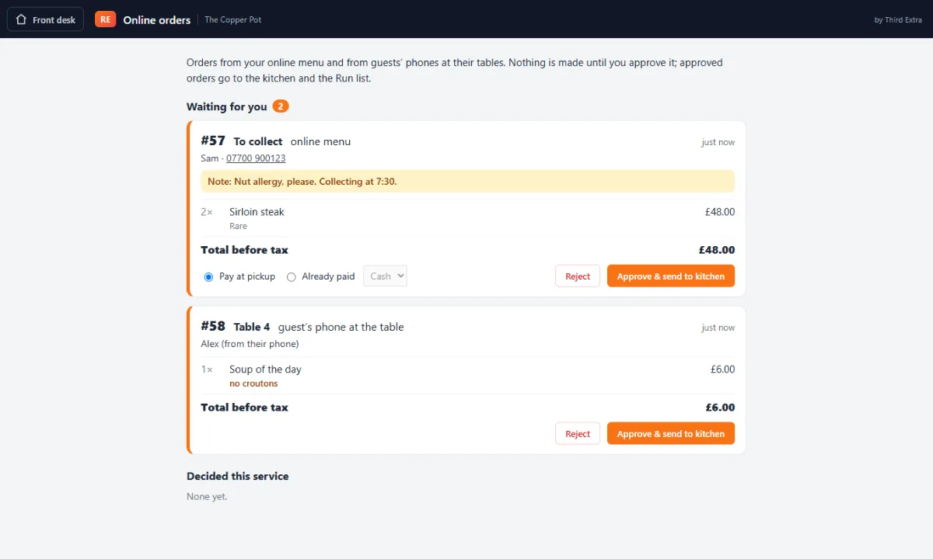Click the Online orders page title

(x=157, y=19)
